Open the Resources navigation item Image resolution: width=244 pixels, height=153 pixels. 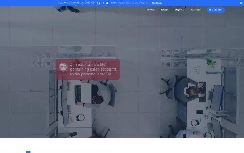(196, 10)
